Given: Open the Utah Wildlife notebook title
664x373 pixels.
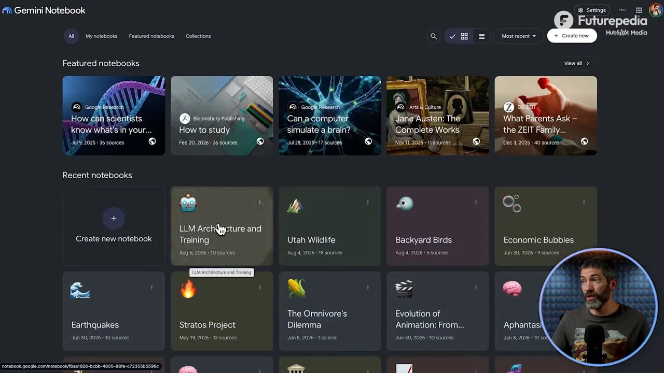Looking at the screenshot, I should [x=311, y=240].
